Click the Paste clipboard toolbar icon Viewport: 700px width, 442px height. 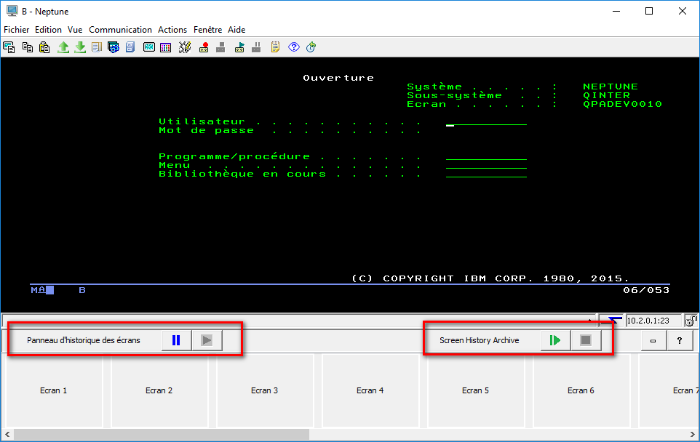pyautogui.click(x=44, y=47)
